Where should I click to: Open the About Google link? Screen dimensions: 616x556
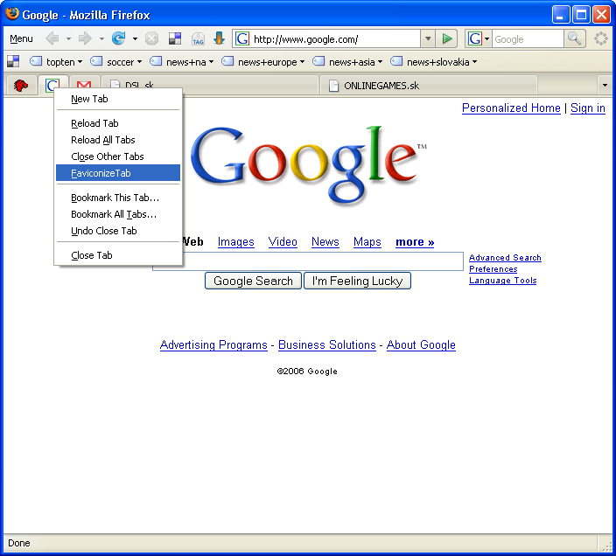pos(421,345)
